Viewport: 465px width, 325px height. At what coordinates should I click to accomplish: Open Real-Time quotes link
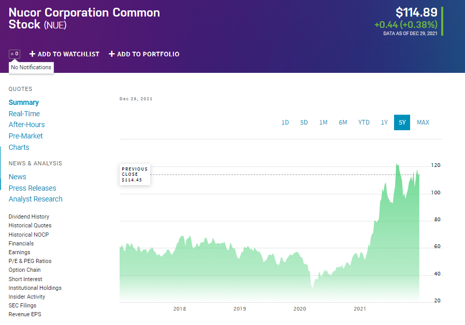coord(24,114)
